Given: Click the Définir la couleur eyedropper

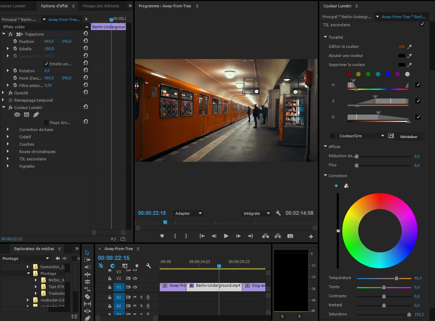Looking at the screenshot, I should pyautogui.click(x=409, y=46).
